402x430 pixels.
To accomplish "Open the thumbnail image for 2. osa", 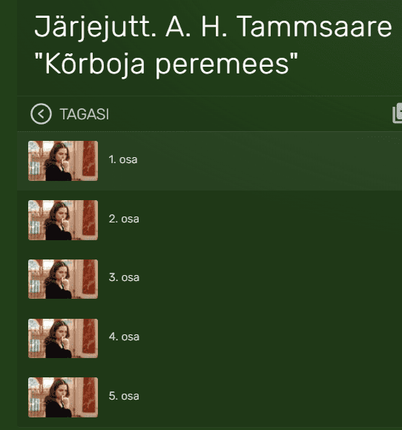I will (x=63, y=220).
